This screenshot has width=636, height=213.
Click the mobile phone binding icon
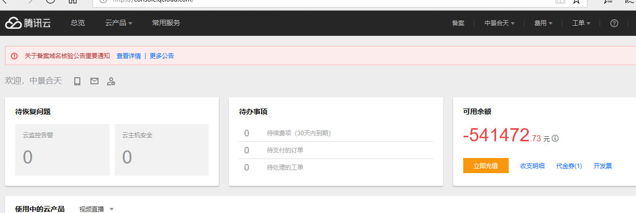(x=77, y=81)
